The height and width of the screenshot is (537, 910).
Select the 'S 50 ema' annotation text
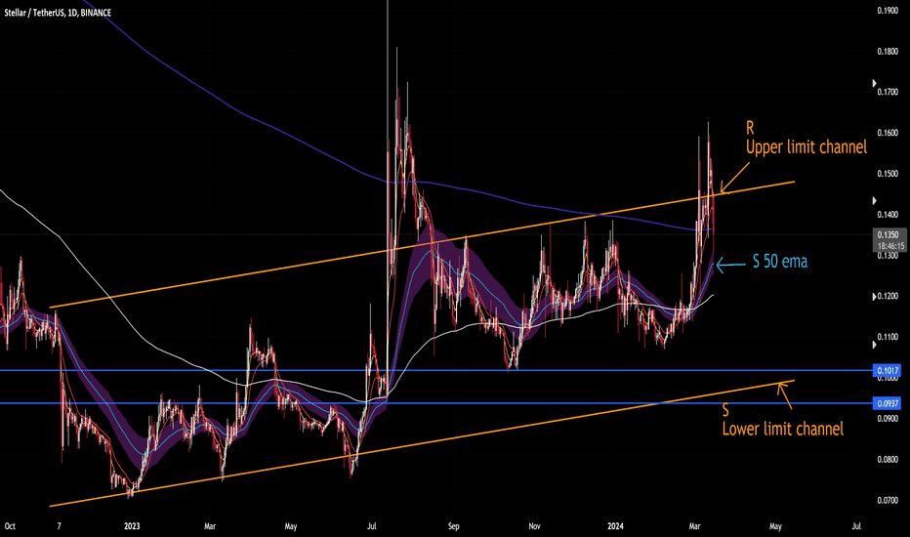pos(780,262)
